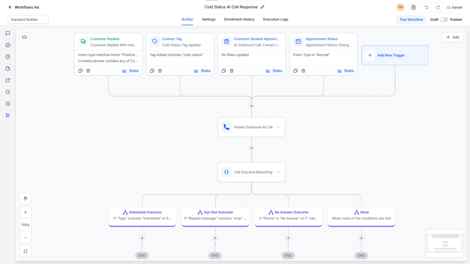This screenshot has height=264, width=470.
Task: Open options menu for Call Outcome Branching
Action: click(279, 172)
